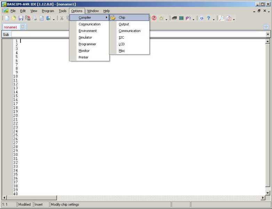Choose Misc in Compiler submenu
272x209 pixels.
point(129,51)
